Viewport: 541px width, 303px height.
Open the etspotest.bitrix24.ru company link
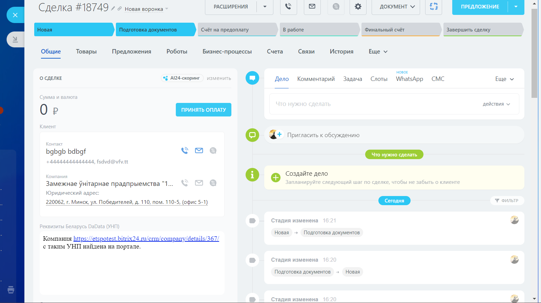point(146,239)
